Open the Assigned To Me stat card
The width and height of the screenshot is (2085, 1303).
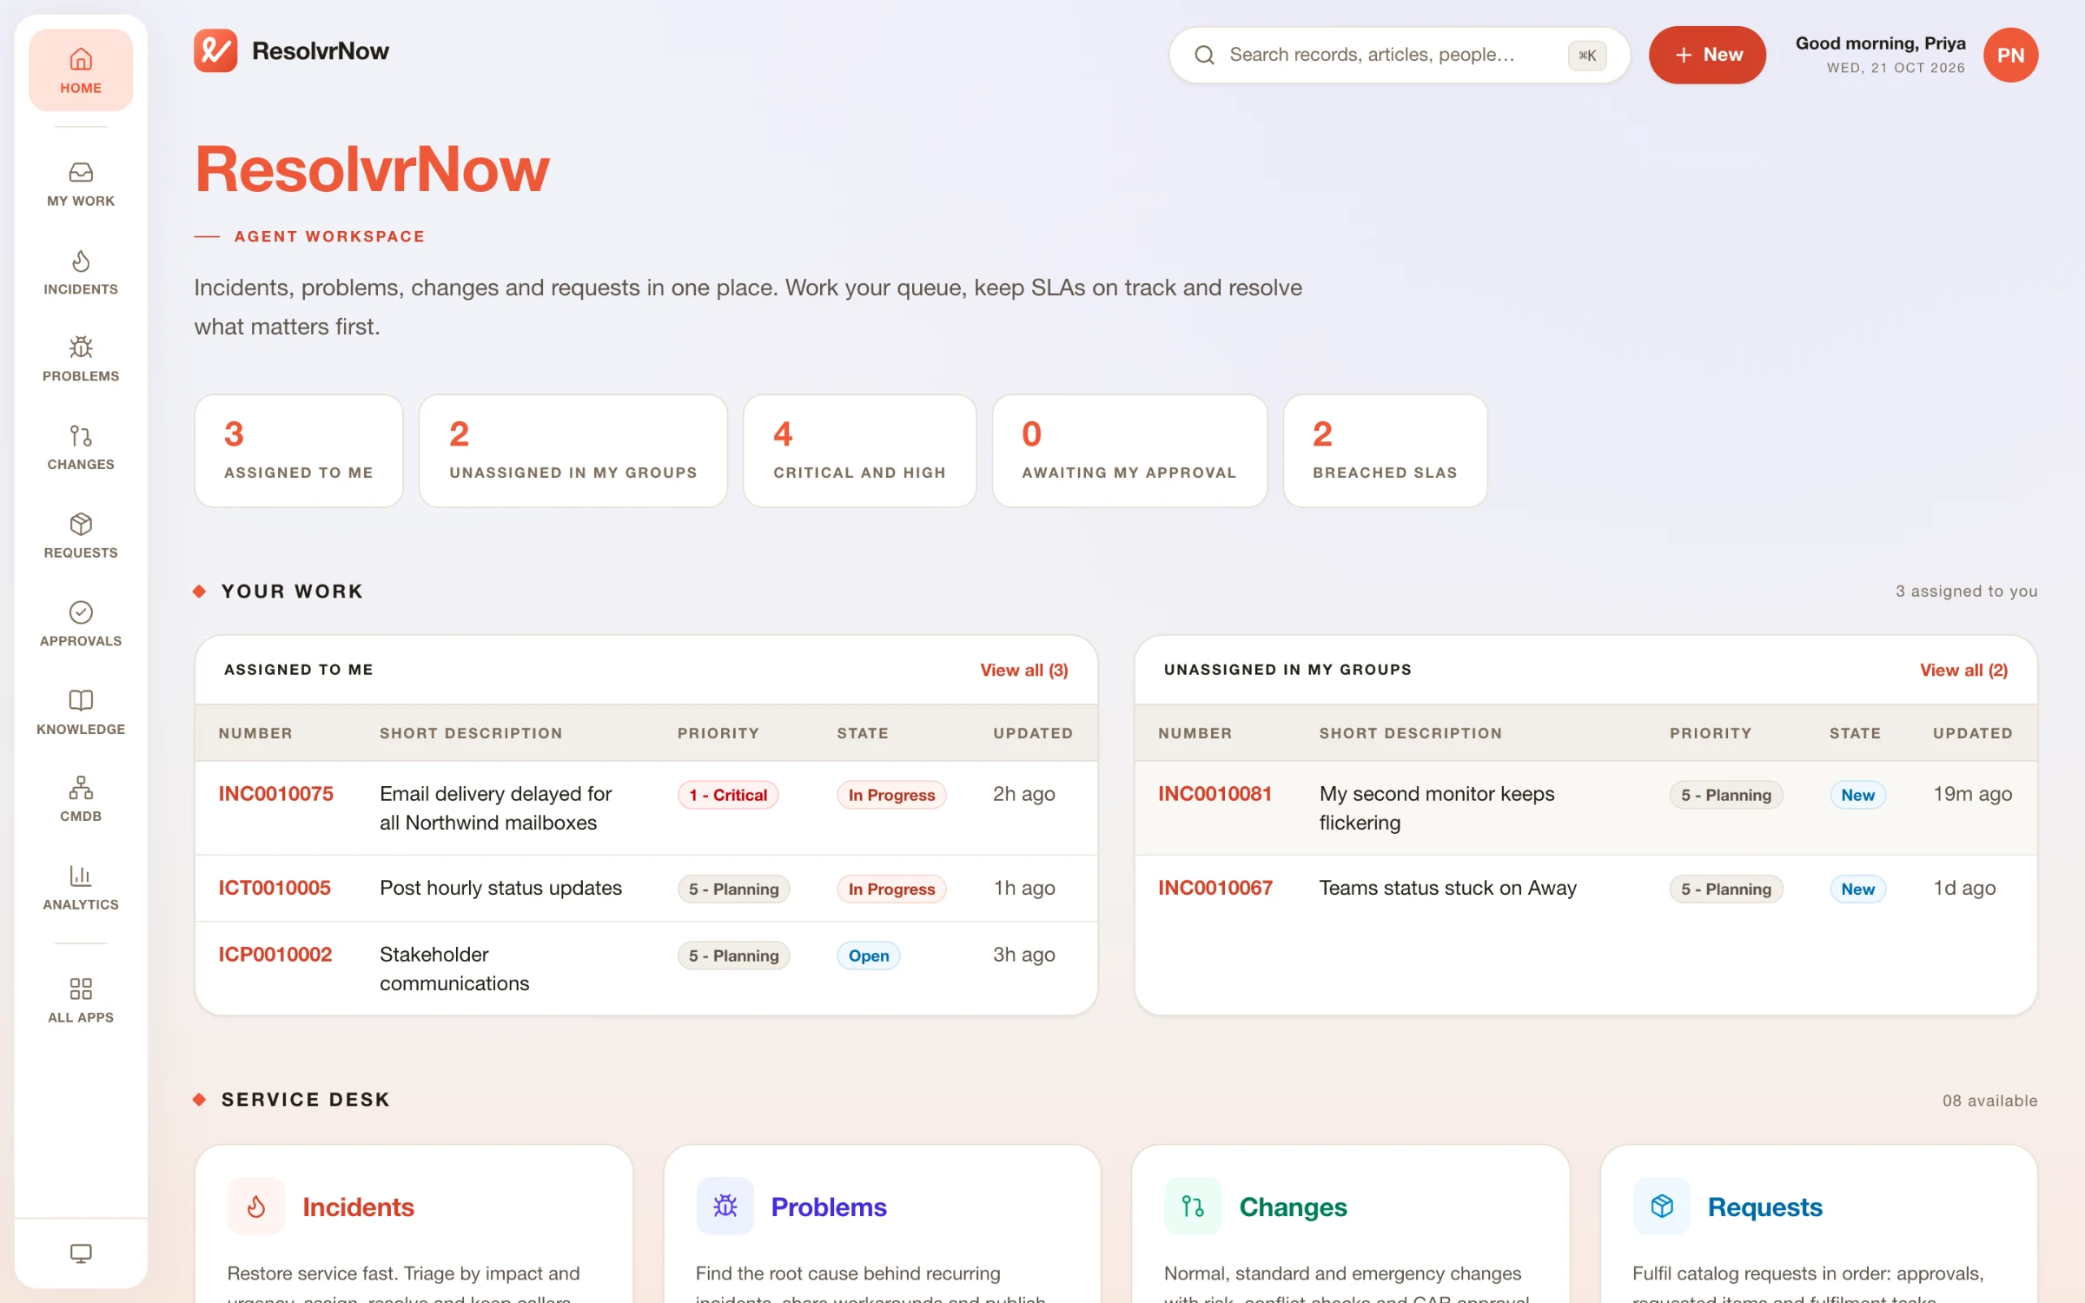point(299,451)
